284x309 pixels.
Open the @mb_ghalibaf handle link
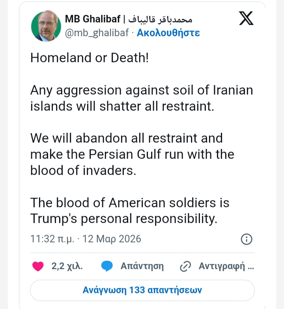(96, 33)
